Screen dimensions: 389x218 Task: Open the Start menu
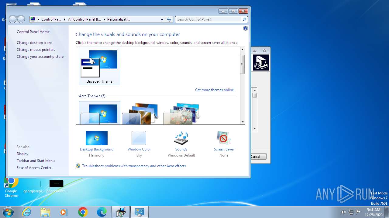coord(8,212)
